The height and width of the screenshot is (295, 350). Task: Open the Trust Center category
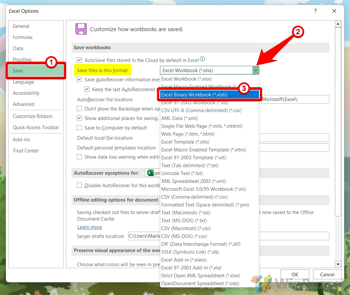pos(36,151)
